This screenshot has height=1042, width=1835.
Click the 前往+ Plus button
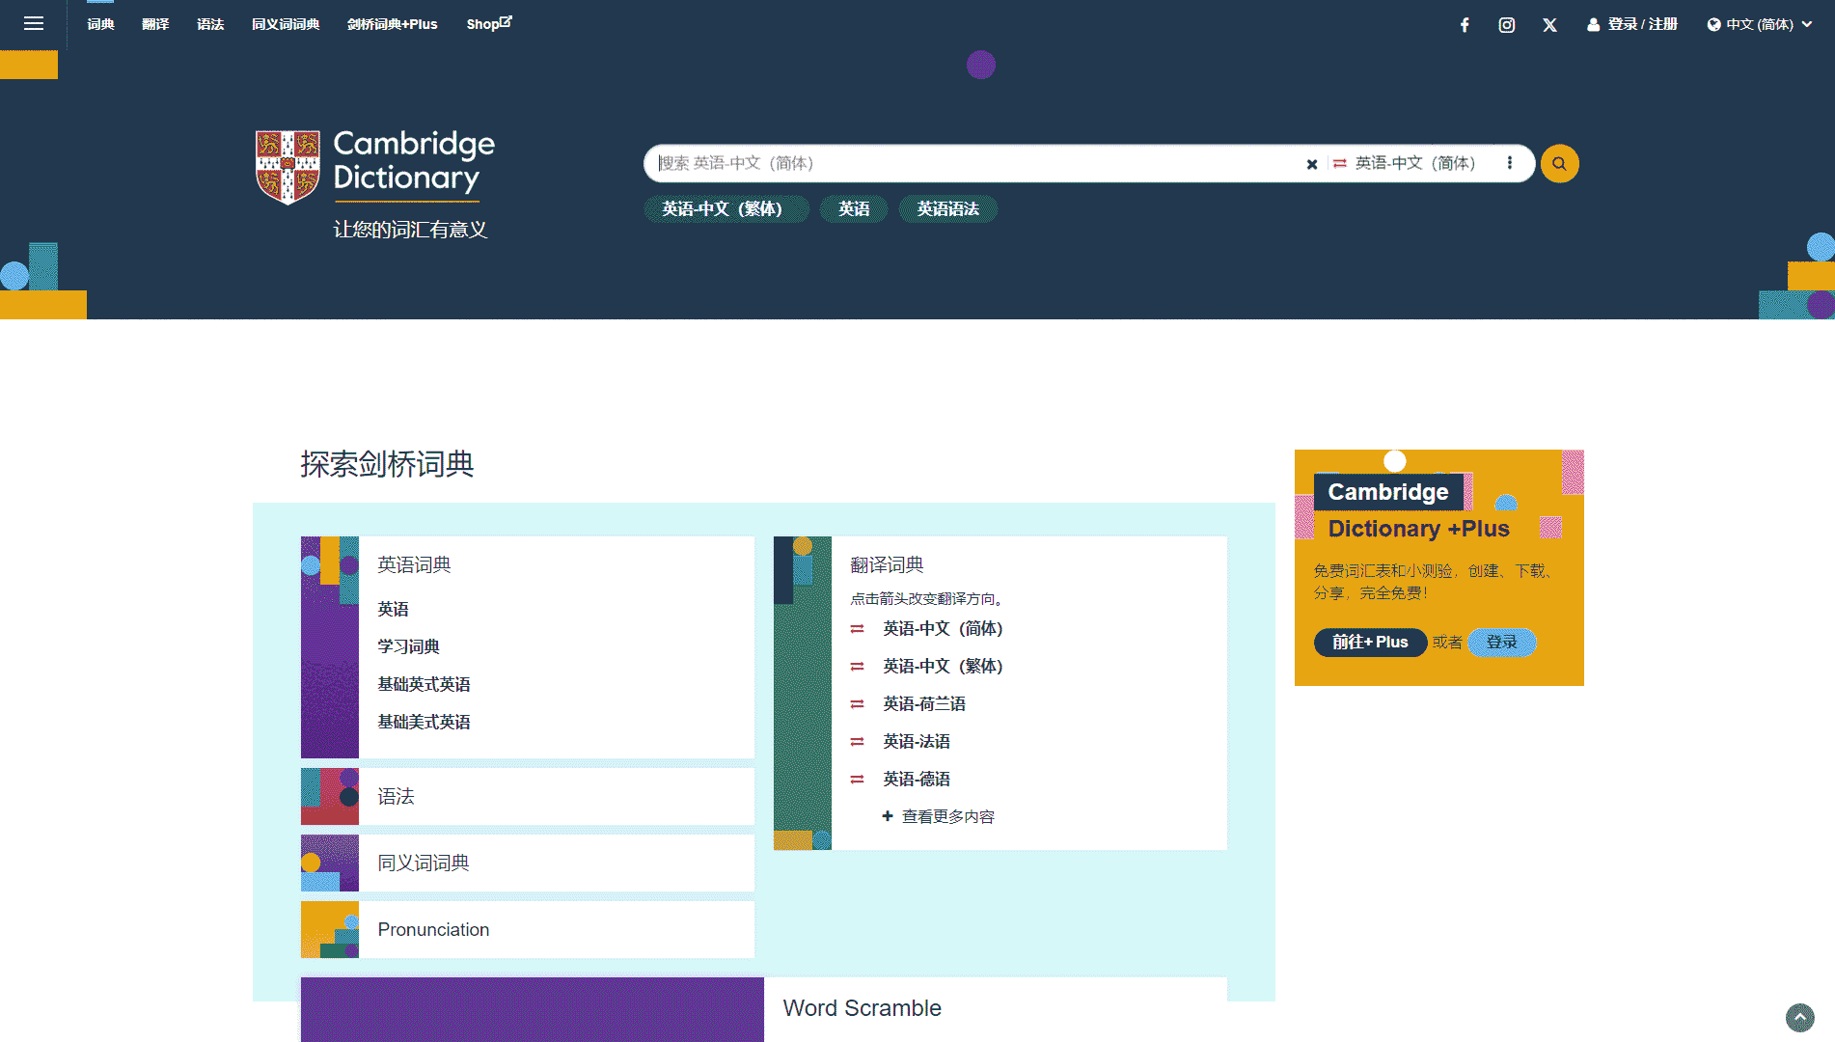click(1370, 643)
